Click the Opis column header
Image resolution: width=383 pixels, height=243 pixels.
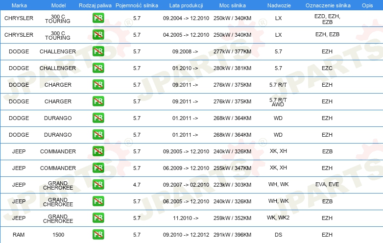click(x=367, y=4)
